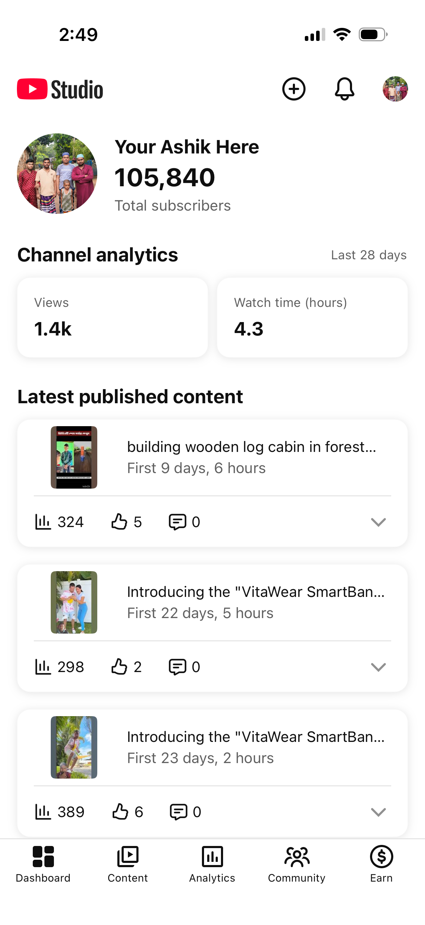This screenshot has width=425, height=925.
Task: Expand the First 22 days video chevron
Action: [378, 667]
